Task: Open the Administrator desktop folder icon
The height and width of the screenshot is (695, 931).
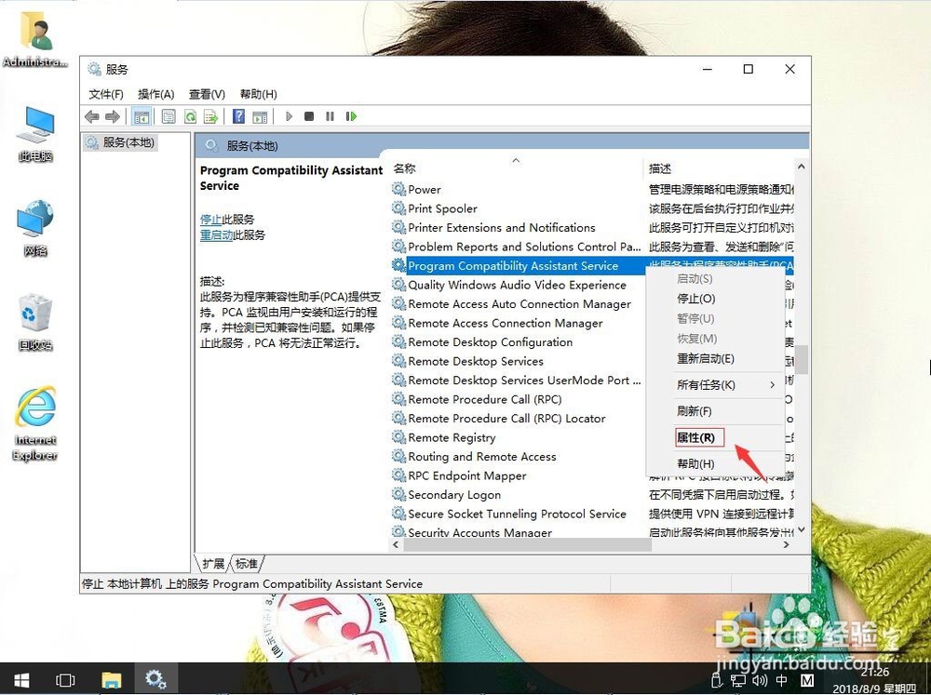Action: (35, 38)
